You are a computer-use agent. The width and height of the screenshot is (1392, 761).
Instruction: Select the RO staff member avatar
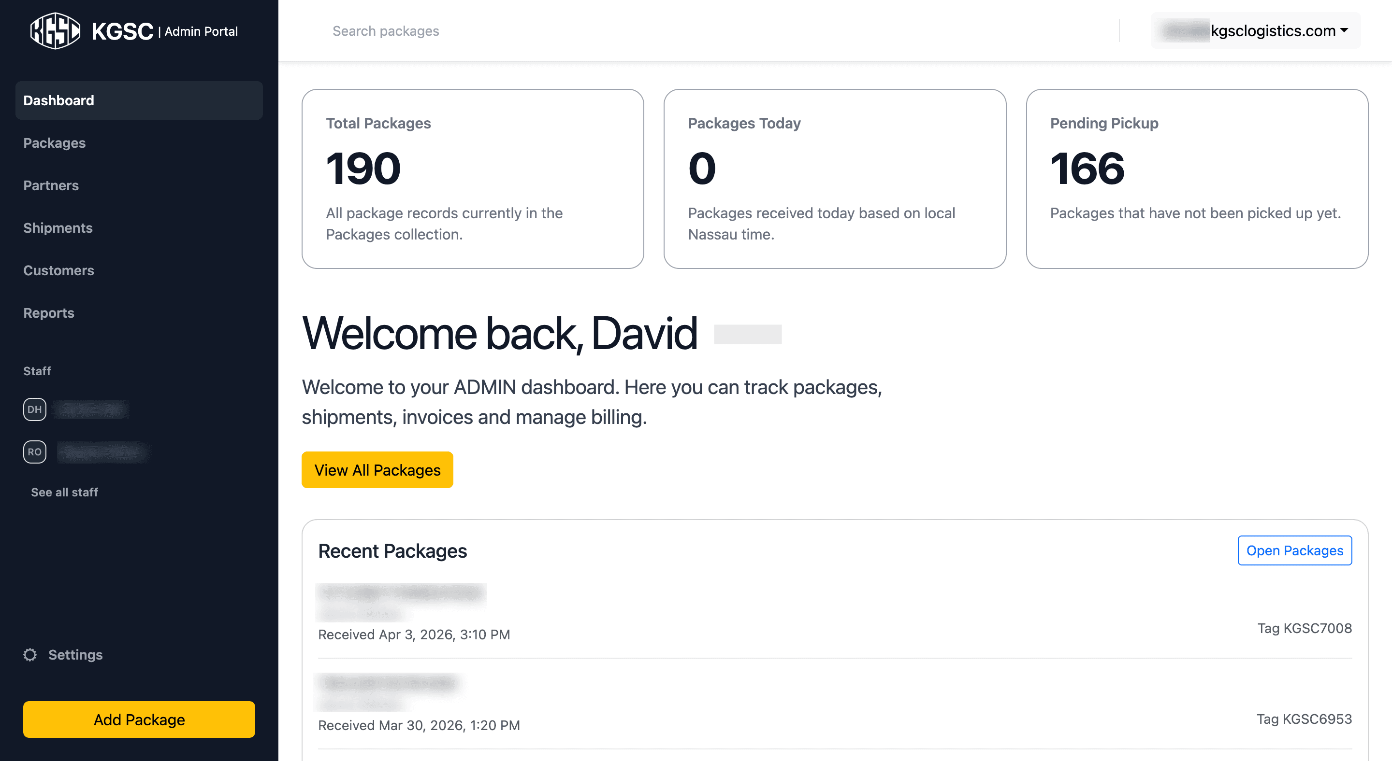click(34, 452)
